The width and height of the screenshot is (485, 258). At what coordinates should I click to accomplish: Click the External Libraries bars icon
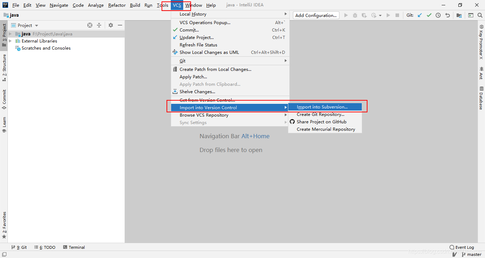tap(18, 41)
